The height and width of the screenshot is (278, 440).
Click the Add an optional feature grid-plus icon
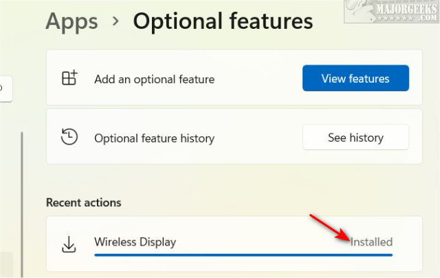point(69,78)
